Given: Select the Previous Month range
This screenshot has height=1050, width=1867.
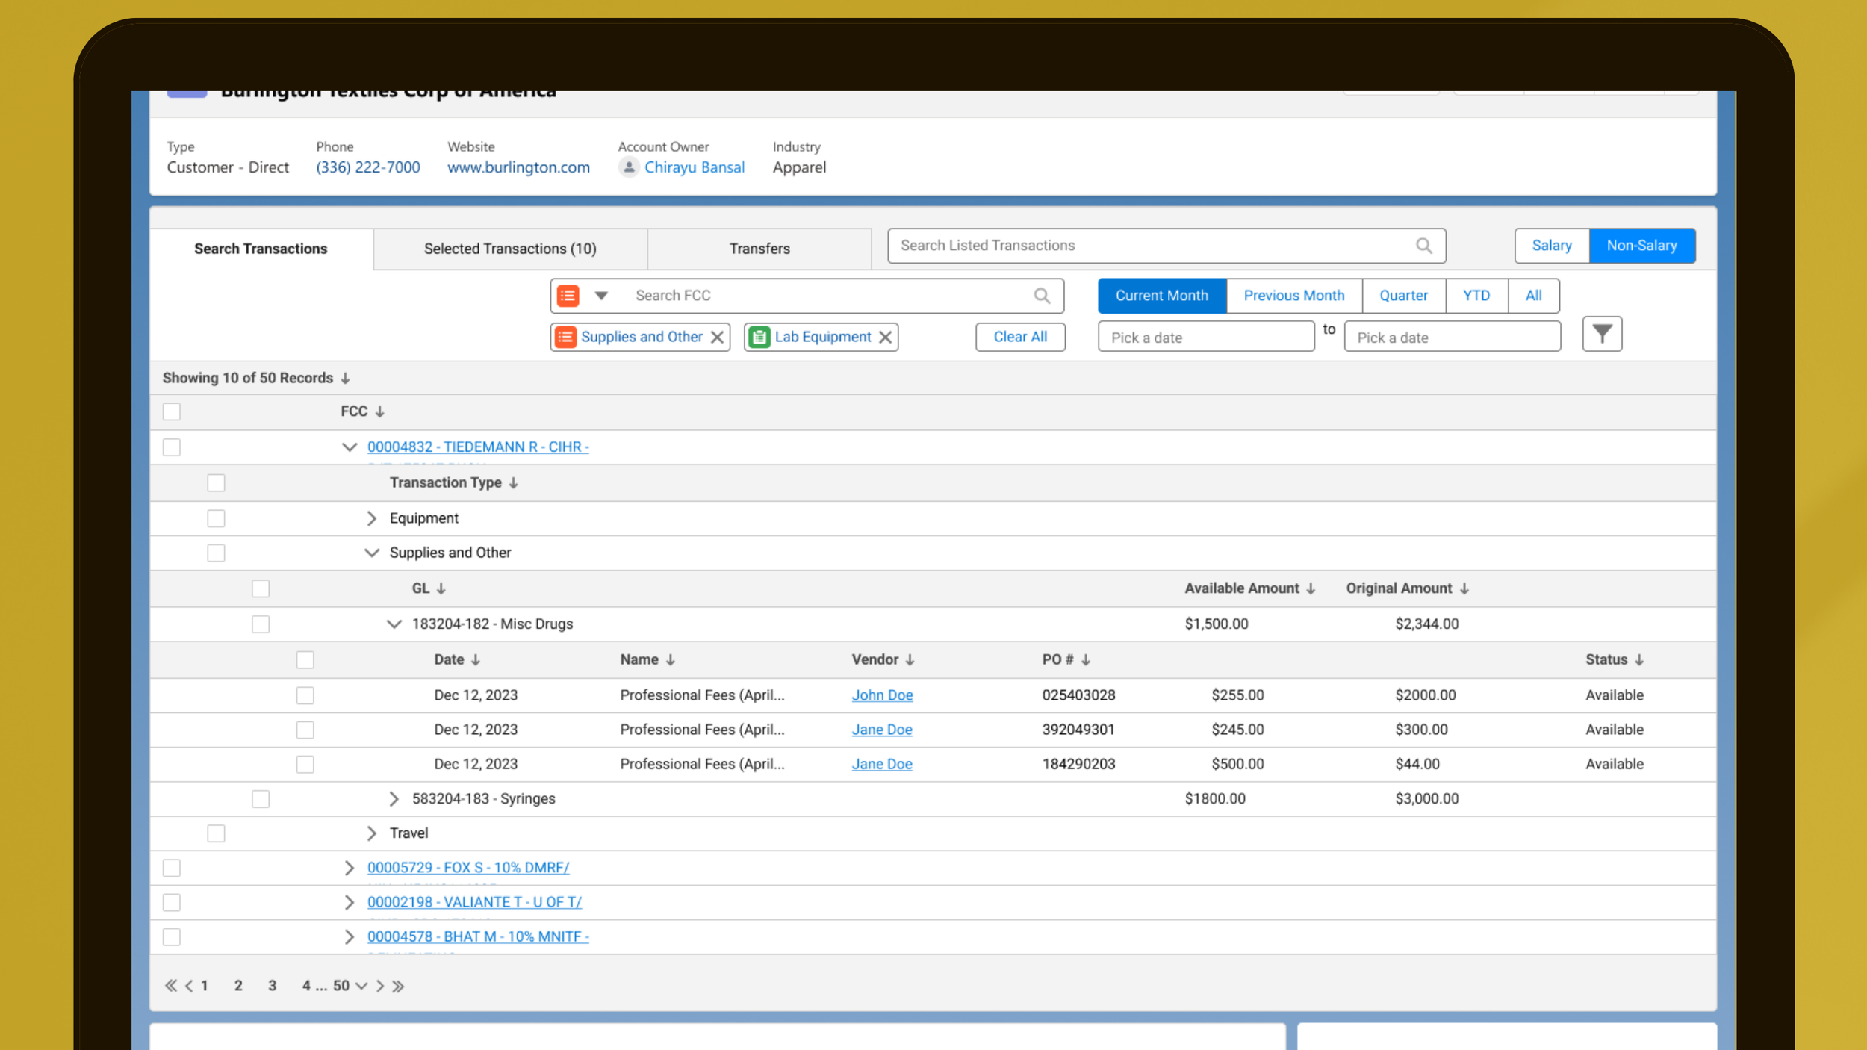Looking at the screenshot, I should 1294,296.
